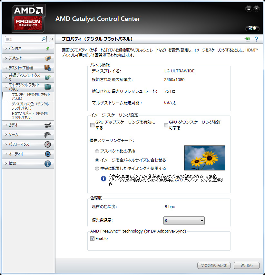Click the speaker icon beside オーディオ
Screen dimensions: 265x275
click(x=48, y=154)
